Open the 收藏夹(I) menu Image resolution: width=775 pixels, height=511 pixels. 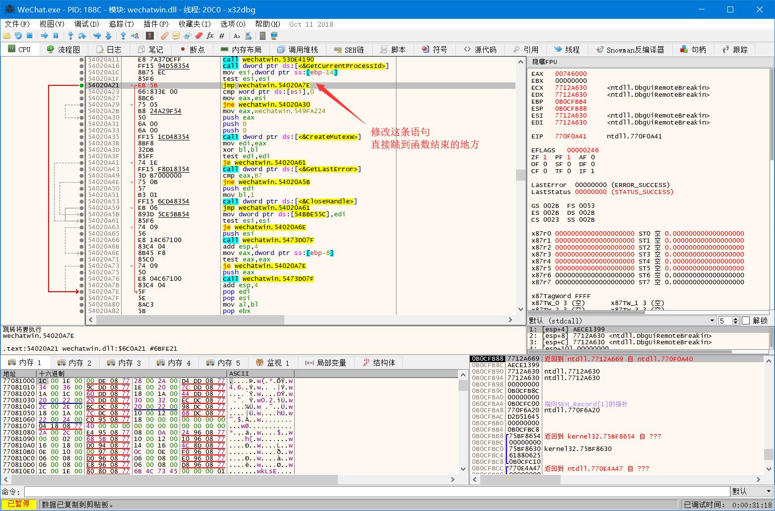pyautogui.click(x=194, y=24)
